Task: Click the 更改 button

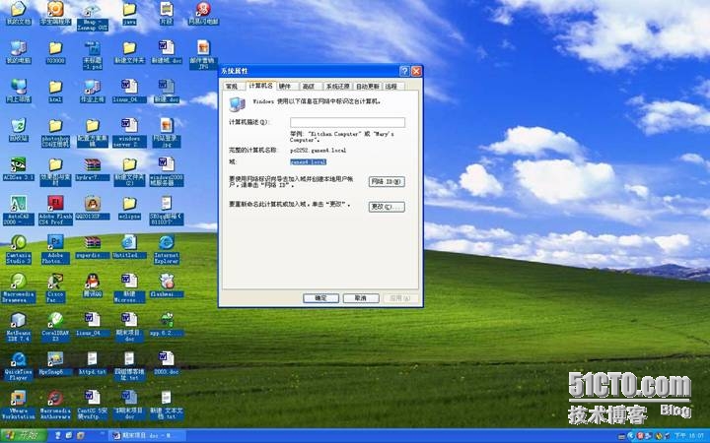Action: point(387,207)
